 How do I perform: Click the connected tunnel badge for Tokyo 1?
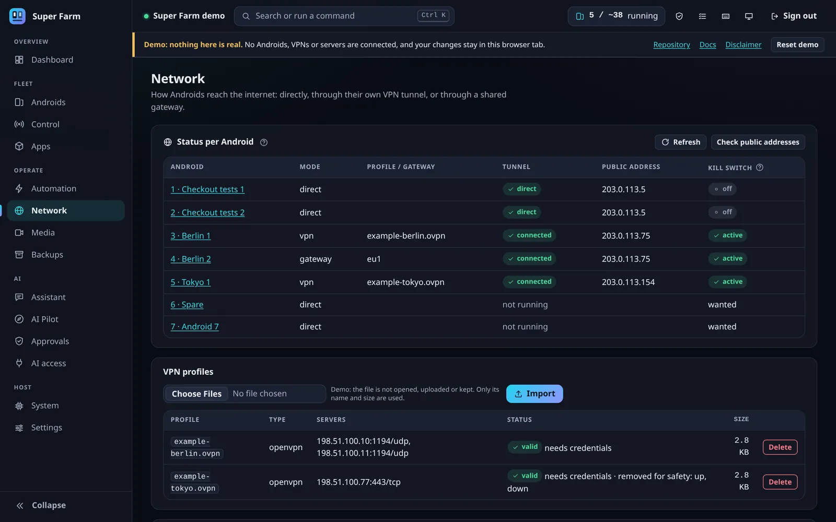tap(529, 282)
